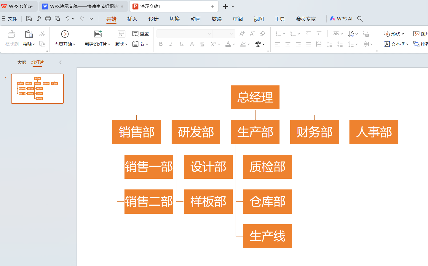Switch to the 插入 ribbon tab

click(x=132, y=19)
